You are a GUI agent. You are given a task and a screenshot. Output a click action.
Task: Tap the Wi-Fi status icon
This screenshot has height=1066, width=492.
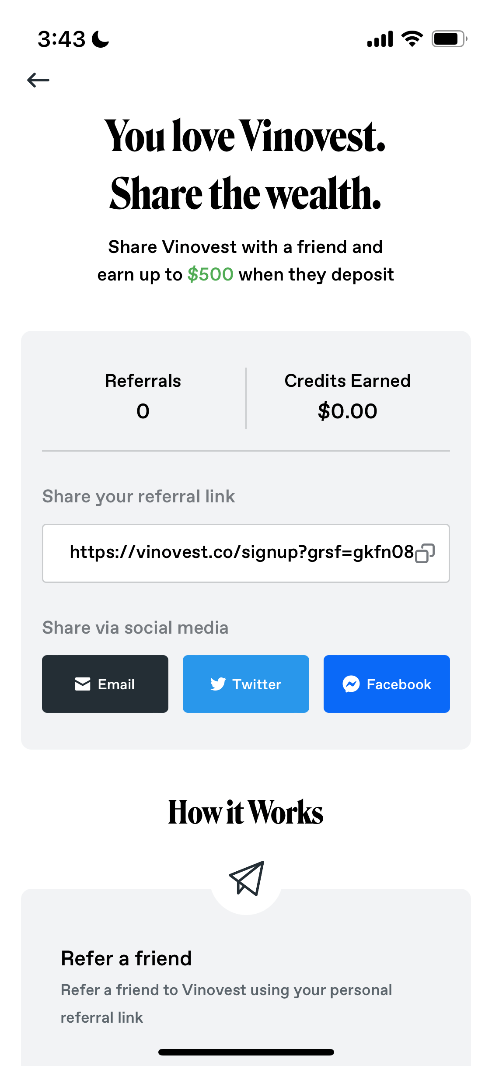(x=412, y=39)
